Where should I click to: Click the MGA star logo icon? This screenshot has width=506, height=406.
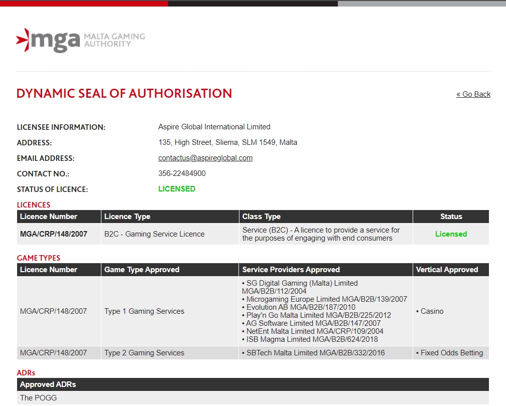click(23, 40)
